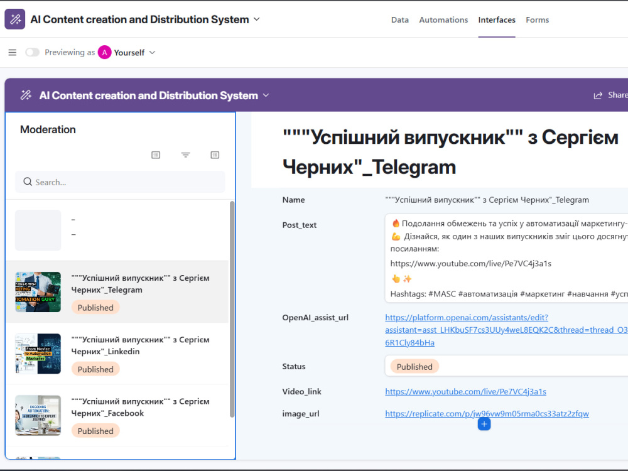The image size is (628, 471).
Task: Click the blue plus add button
Action: 484,424
